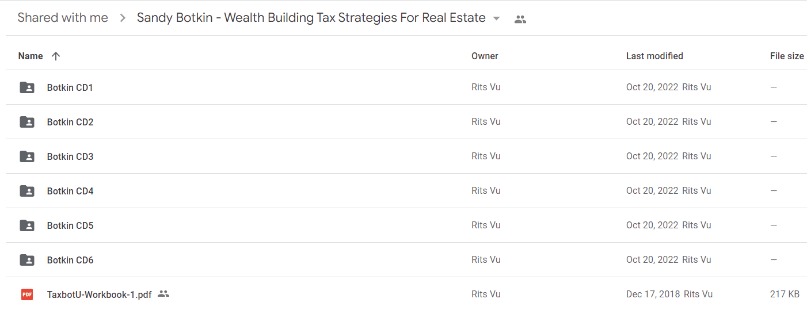Click the Botkin CD5 shared folder icon
The height and width of the screenshot is (310, 807).
tap(27, 225)
